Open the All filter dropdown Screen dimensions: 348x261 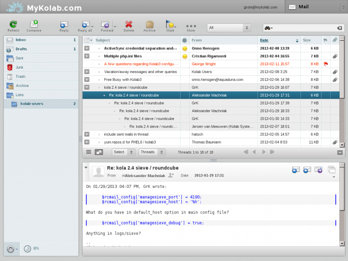coord(229,28)
